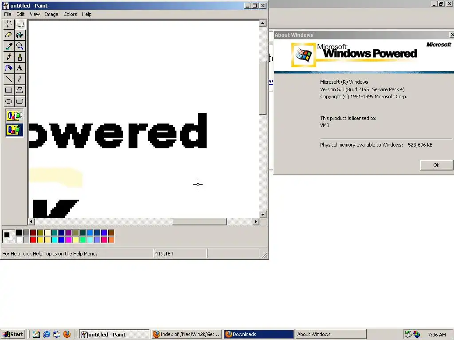
Task: Pick the white color swatch
Action: point(19,240)
